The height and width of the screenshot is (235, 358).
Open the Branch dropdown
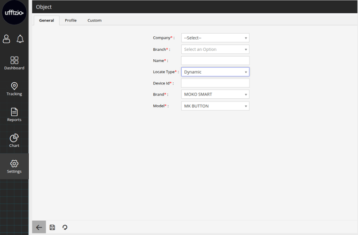[x=215, y=49]
